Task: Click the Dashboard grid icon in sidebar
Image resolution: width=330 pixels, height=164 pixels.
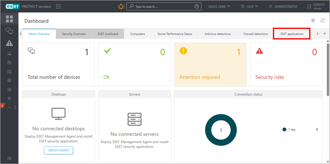Action: tap(9, 19)
